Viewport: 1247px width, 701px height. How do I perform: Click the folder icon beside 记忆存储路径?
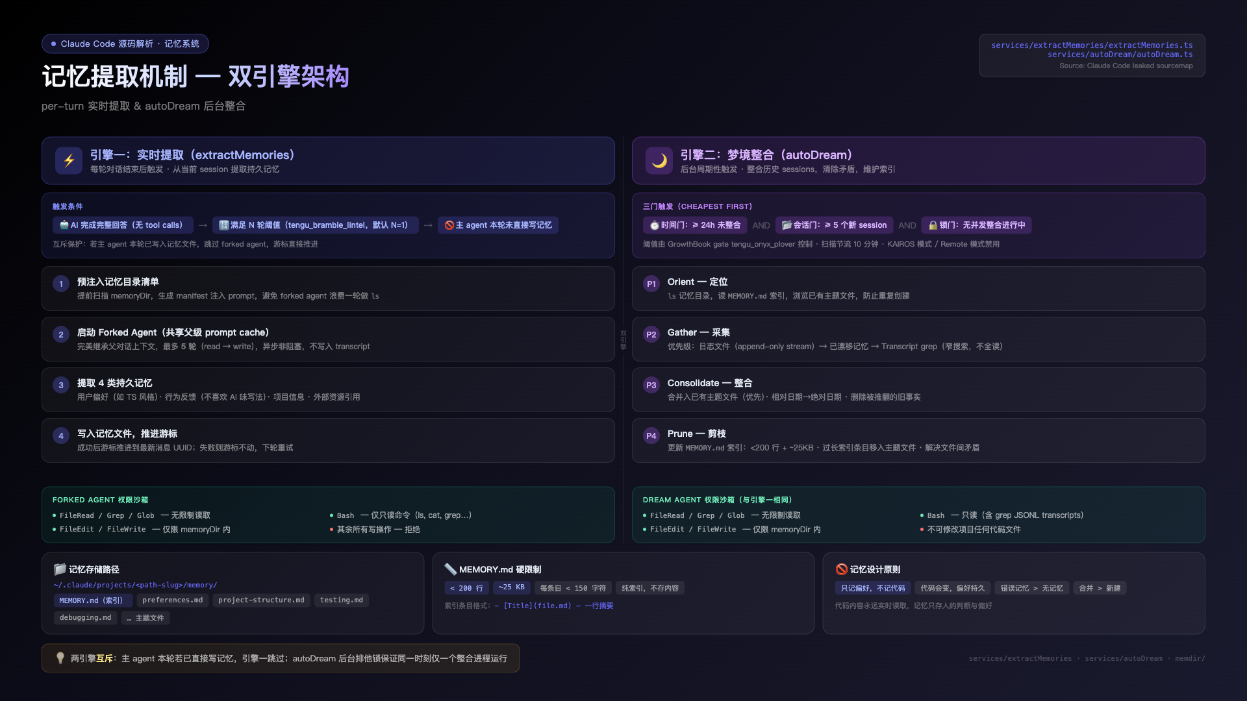tap(60, 569)
